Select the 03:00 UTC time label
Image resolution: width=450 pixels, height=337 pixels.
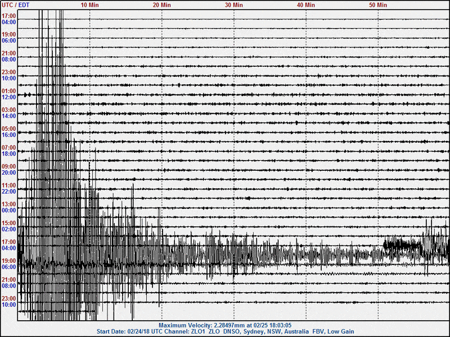9,110
